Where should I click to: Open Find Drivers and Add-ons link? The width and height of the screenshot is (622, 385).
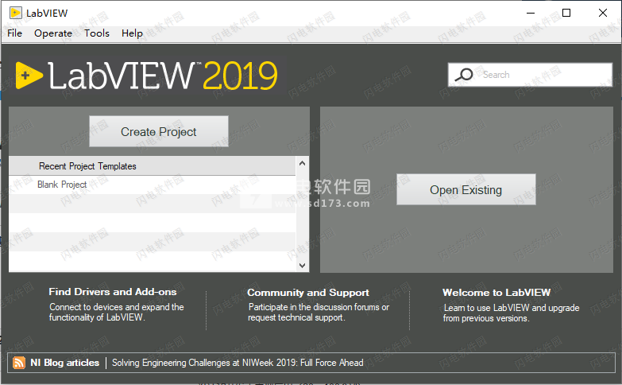[113, 292]
